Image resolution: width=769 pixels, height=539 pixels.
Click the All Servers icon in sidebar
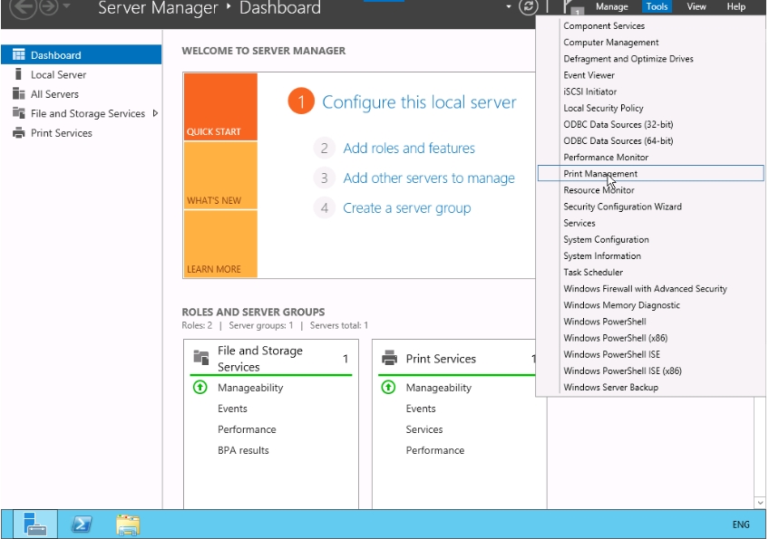[19, 93]
